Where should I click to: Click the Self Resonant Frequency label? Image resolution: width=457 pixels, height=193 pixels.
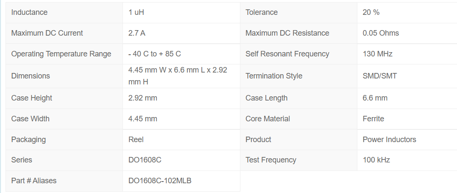tap(287, 54)
